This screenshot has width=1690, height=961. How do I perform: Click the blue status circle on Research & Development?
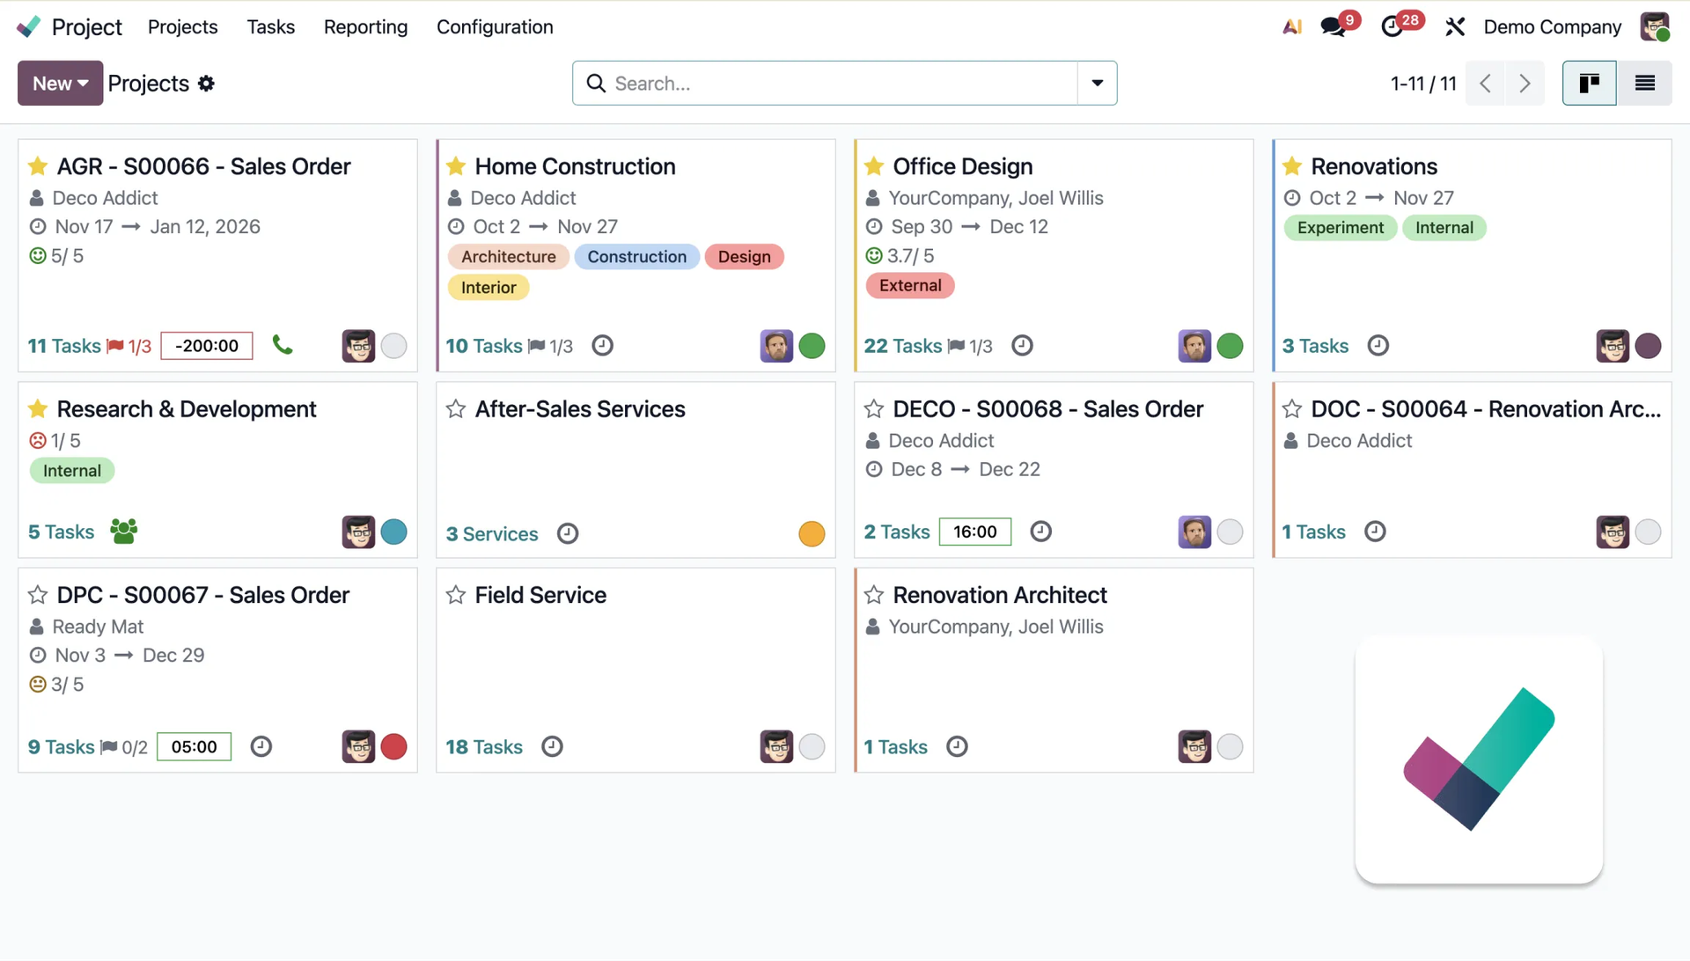[393, 532]
